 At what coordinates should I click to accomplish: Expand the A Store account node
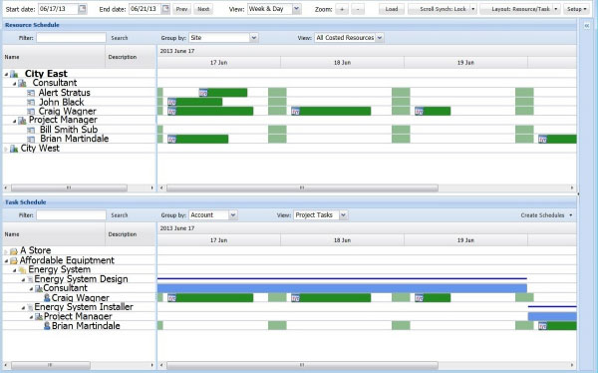(6, 251)
